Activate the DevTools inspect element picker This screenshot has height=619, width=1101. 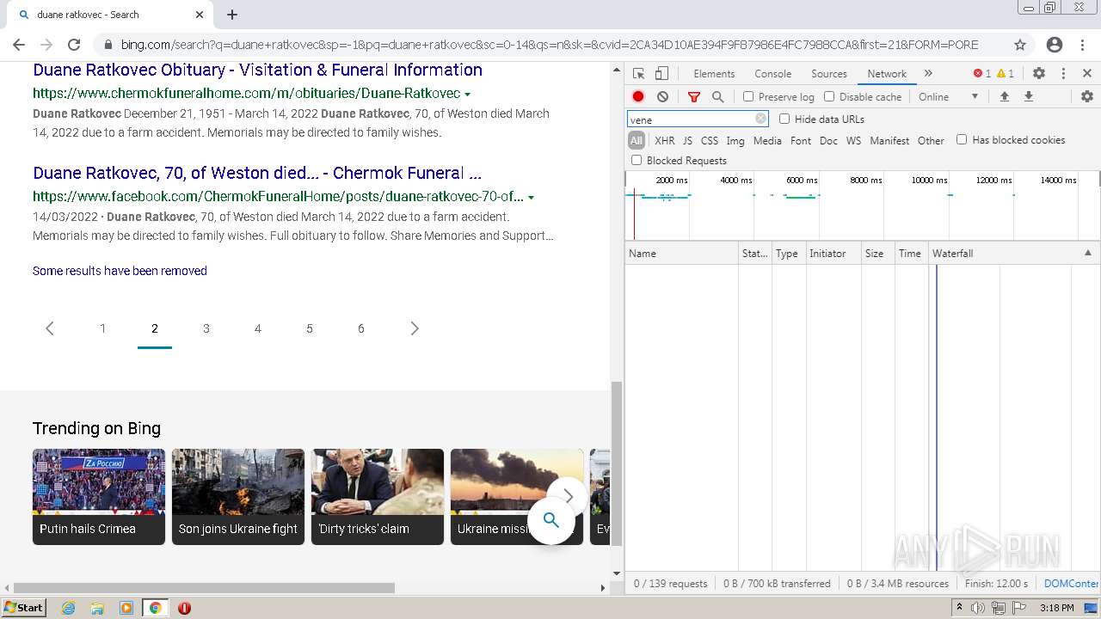coord(638,74)
